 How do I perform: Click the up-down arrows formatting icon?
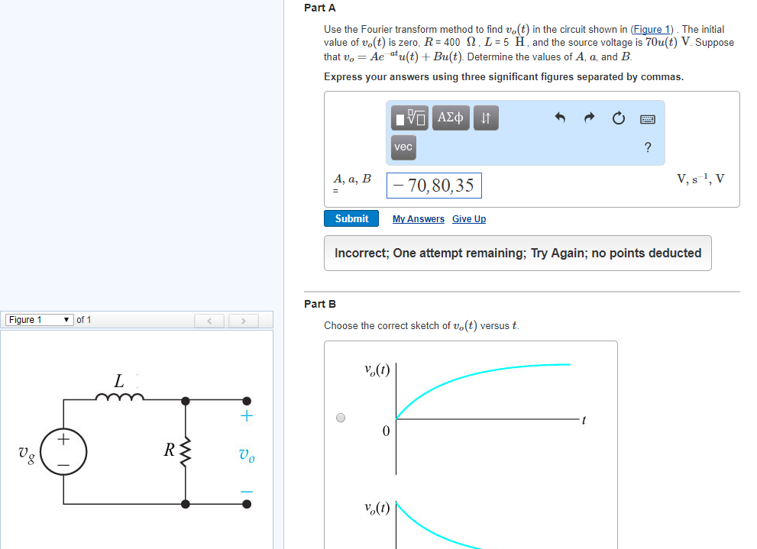(x=485, y=118)
